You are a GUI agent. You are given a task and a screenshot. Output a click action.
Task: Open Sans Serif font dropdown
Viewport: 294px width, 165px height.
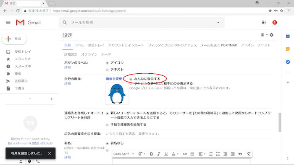click(123, 154)
